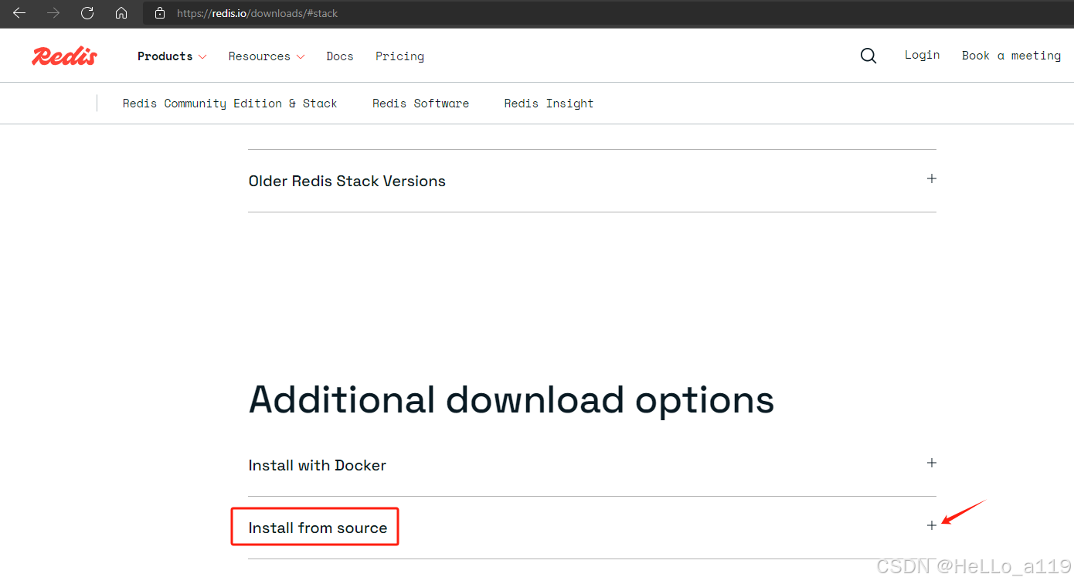Click the Redis logo
Screen dimensions: 1074x584
tap(64, 56)
